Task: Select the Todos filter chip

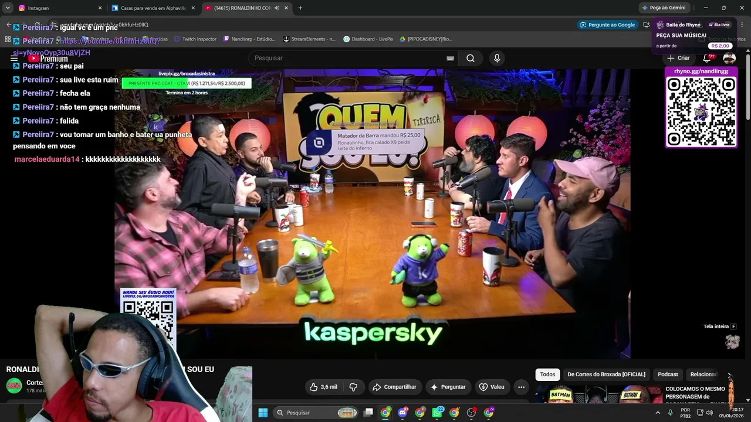Action: coord(547,375)
